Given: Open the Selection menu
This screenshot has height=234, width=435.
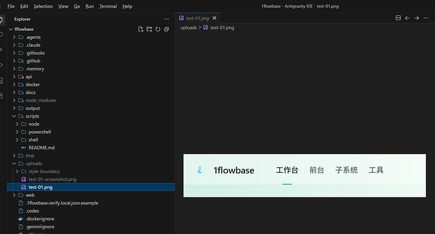Looking at the screenshot, I should coord(43,6).
